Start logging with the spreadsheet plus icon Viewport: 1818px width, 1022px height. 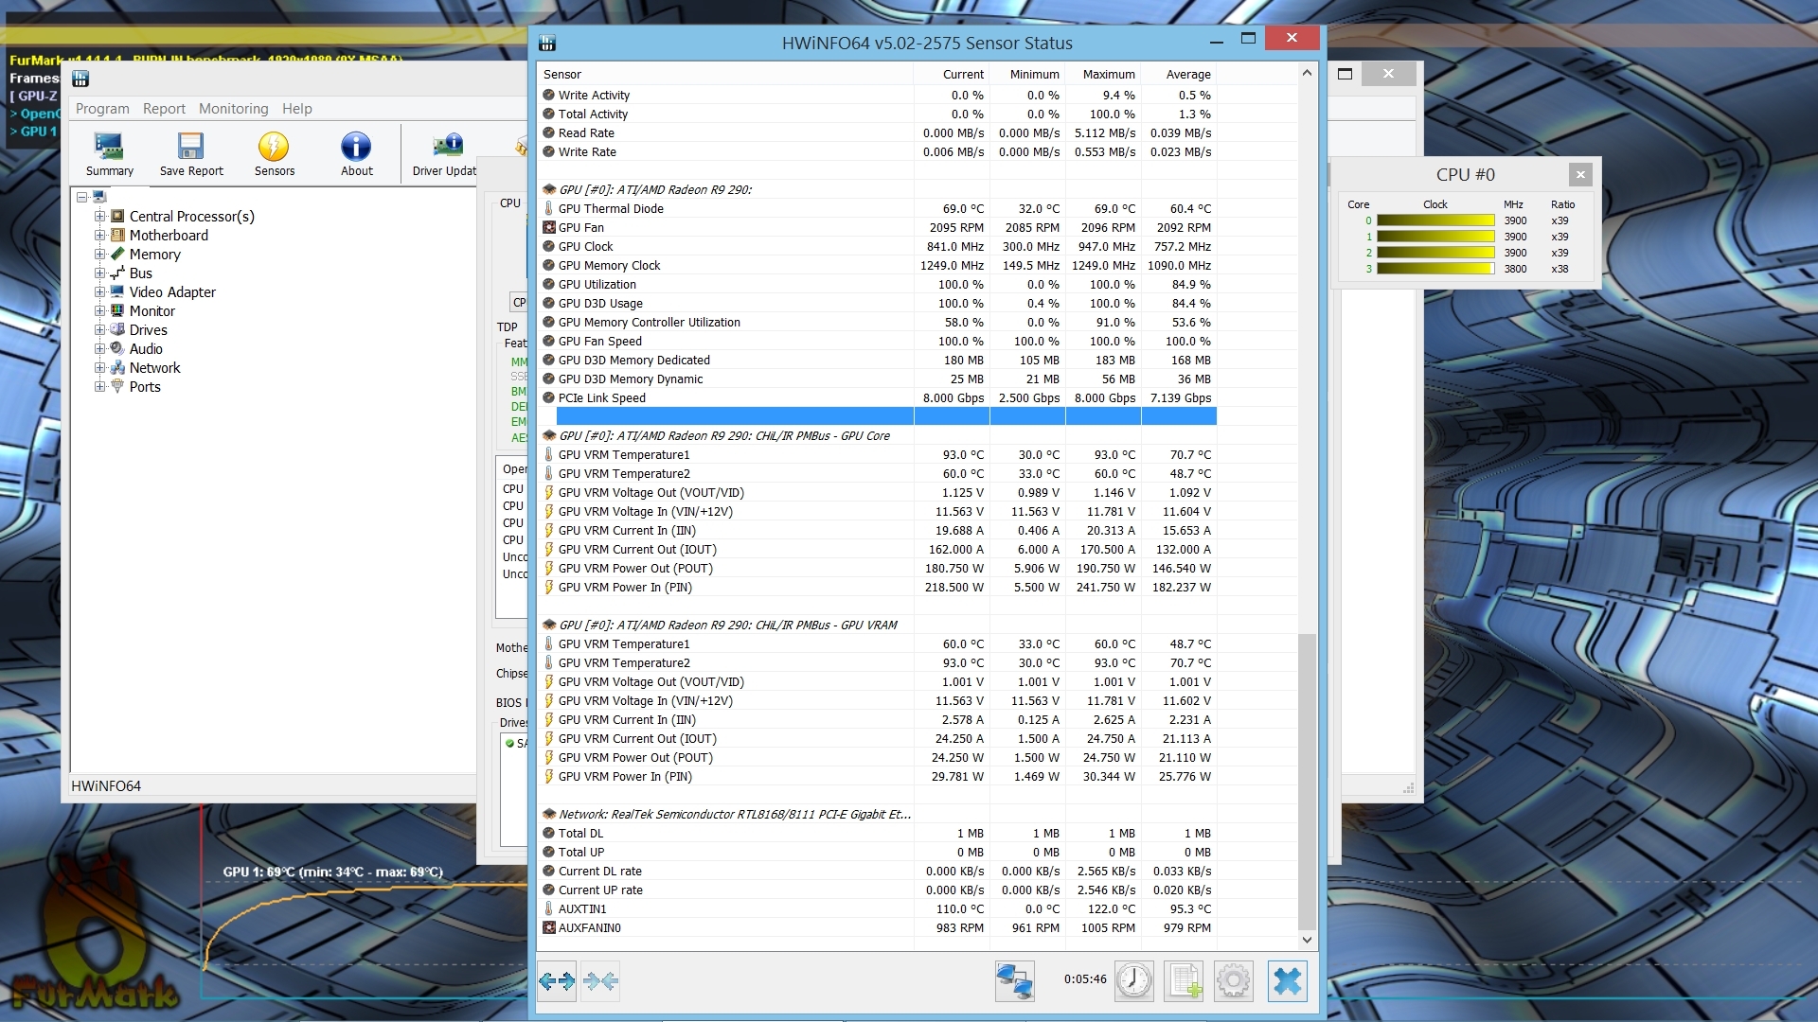pos(1185,981)
